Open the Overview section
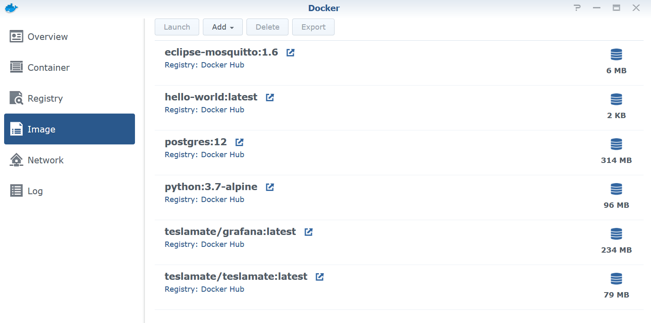651x323 pixels. point(70,37)
